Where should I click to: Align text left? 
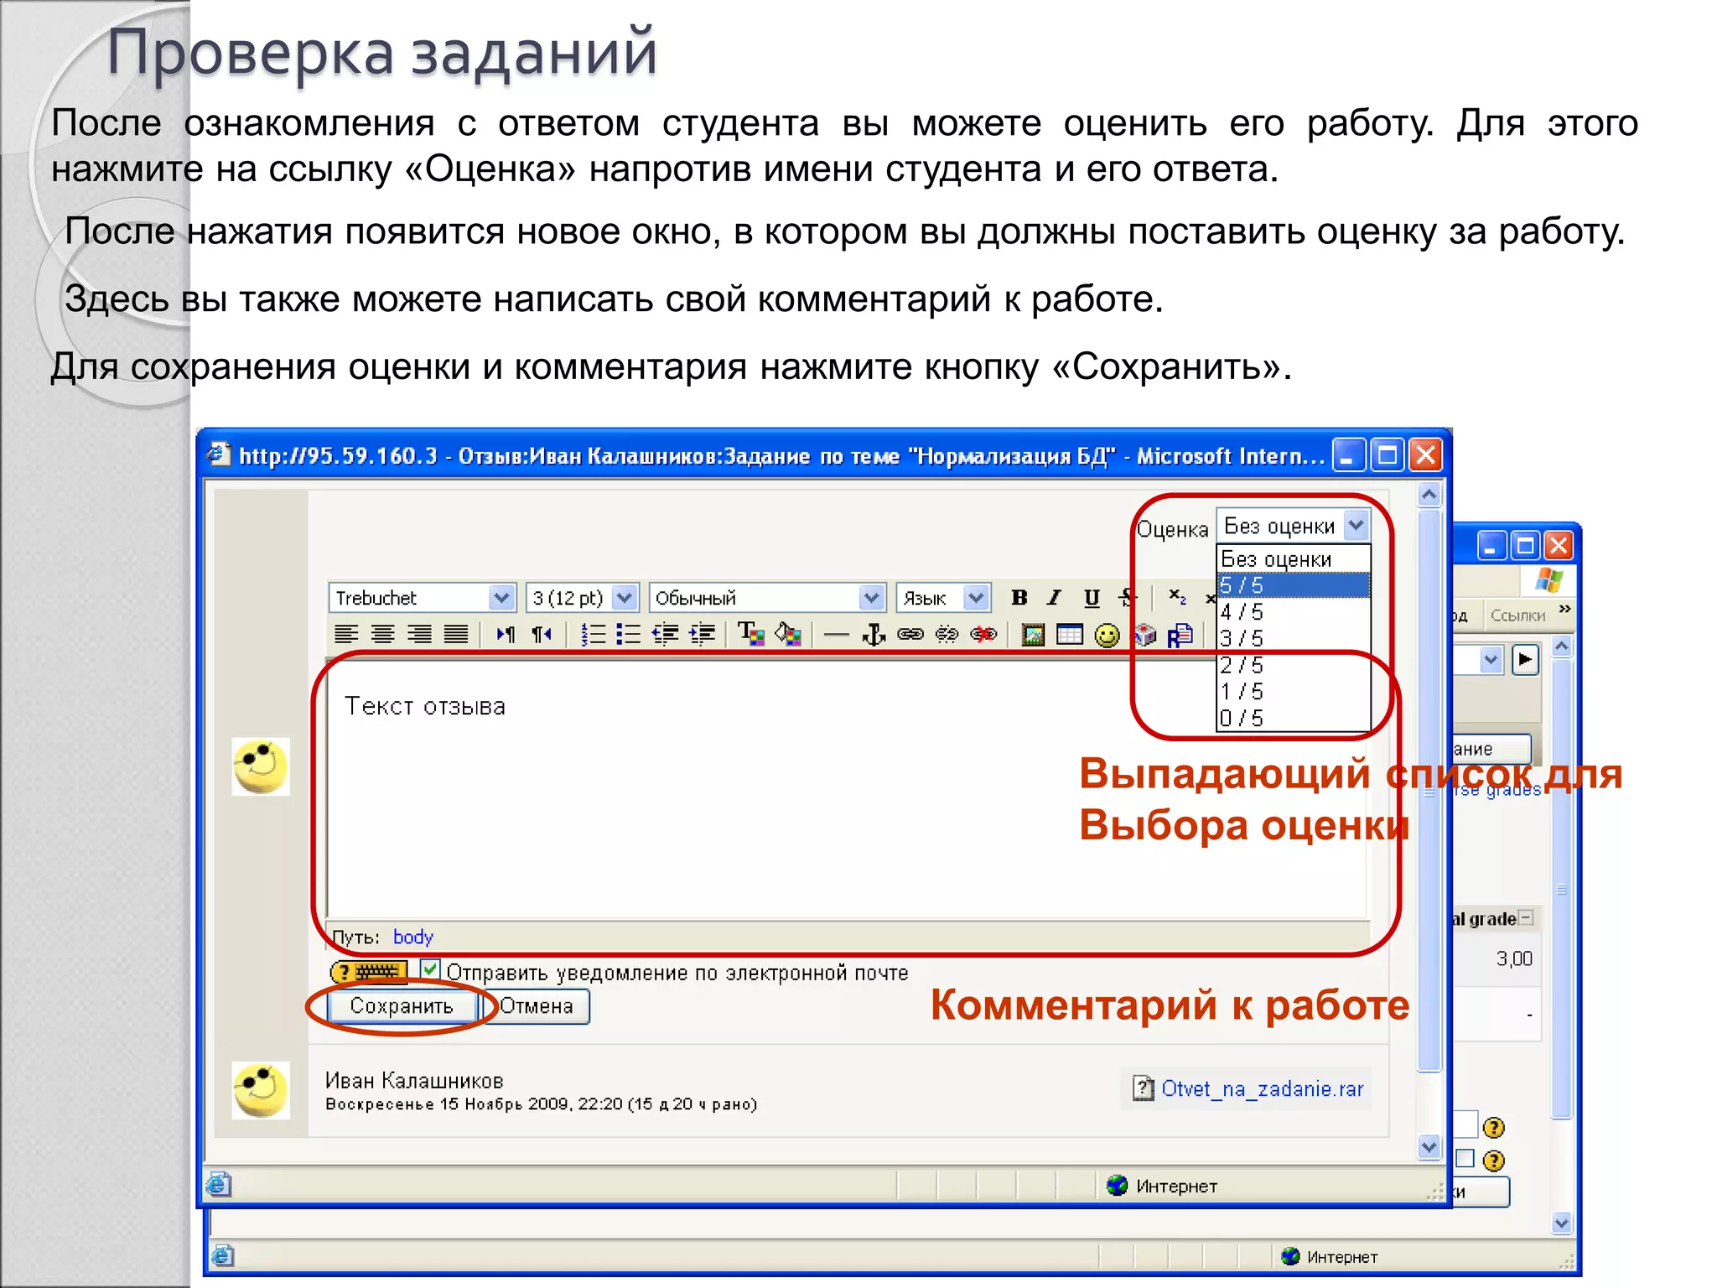coord(346,635)
